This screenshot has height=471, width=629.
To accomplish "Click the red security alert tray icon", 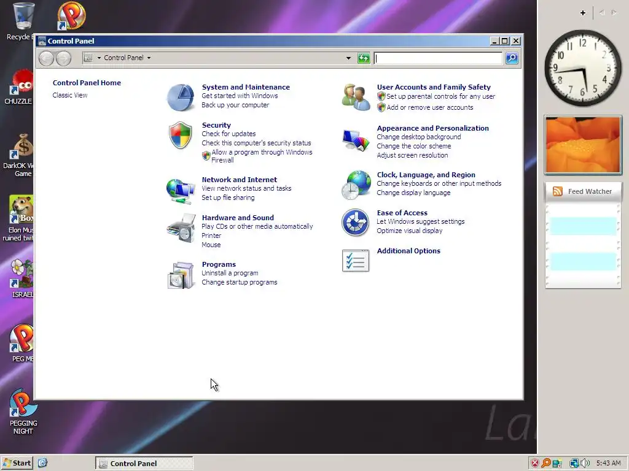I will pyautogui.click(x=535, y=464).
